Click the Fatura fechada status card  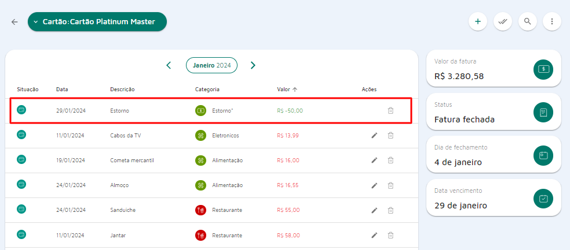point(494,112)
